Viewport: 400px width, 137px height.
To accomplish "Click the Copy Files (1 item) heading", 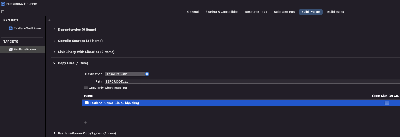I will (x=73, y=63).
